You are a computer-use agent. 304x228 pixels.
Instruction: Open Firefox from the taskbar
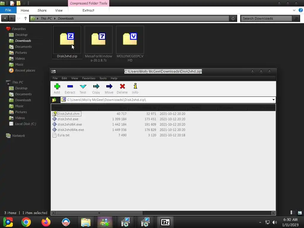[46, 222]
